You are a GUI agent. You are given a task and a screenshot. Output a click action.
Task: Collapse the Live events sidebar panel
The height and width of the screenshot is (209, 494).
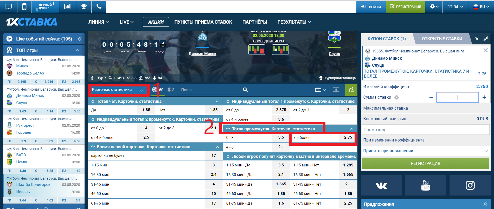pyautogui.click(x=80, y=39)
